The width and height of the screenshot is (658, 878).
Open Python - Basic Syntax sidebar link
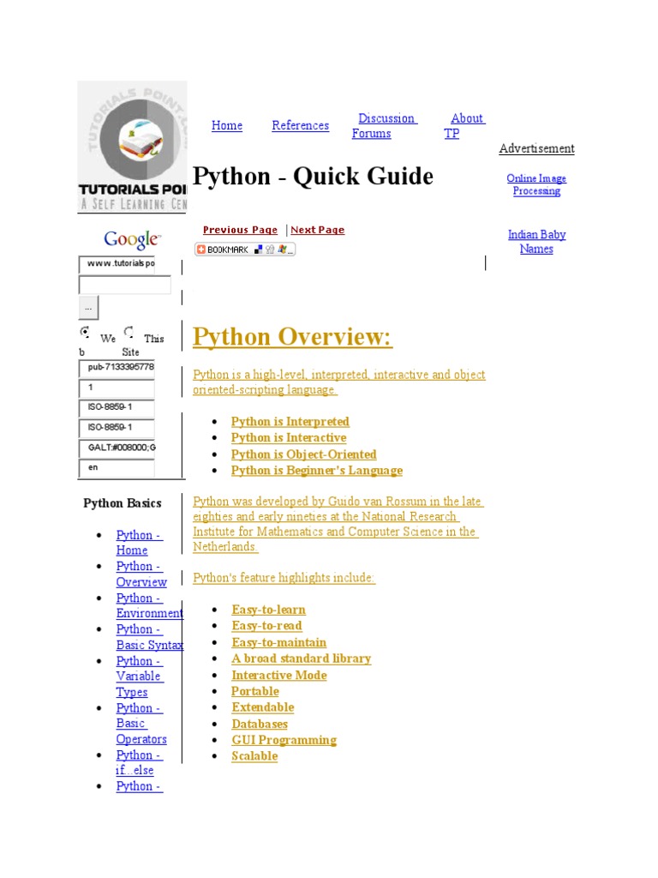pyautogui.click(x=149, y=637)
